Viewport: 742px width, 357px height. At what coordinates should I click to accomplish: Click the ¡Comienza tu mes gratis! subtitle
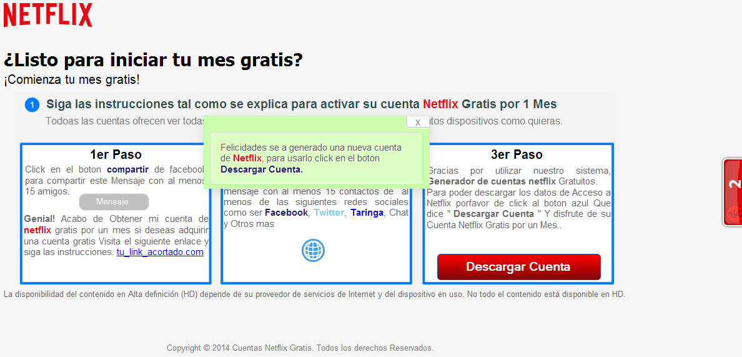coord(71,79)
